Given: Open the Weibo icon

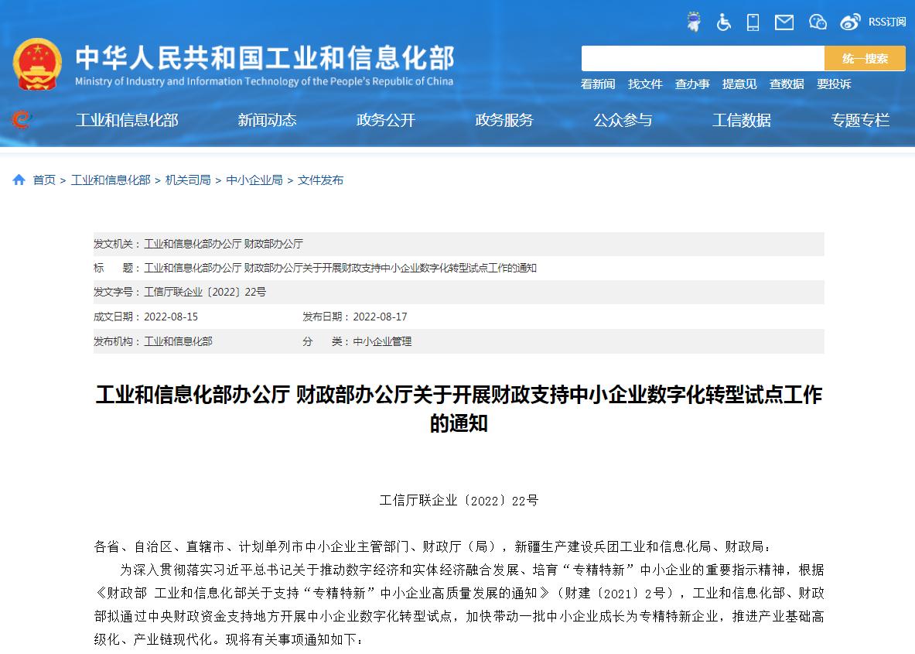Looking at the screenshot, I should (x=850, y=22).
